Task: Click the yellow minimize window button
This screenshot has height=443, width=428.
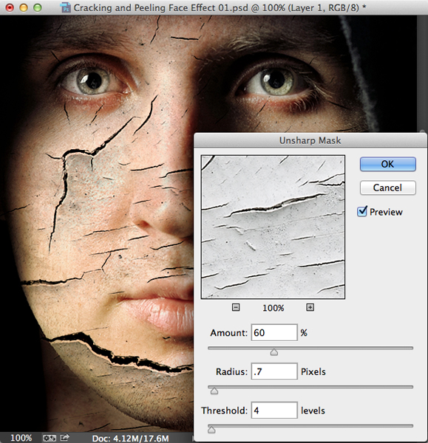Action: (24, 7)
